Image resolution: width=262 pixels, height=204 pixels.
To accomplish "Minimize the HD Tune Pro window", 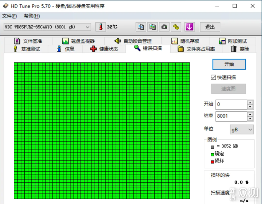I will (217, 6).
